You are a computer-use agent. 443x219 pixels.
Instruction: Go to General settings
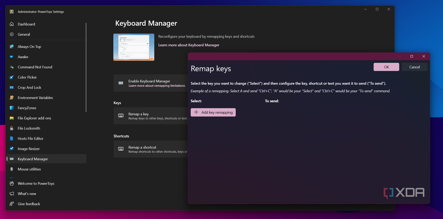(46, 34)
